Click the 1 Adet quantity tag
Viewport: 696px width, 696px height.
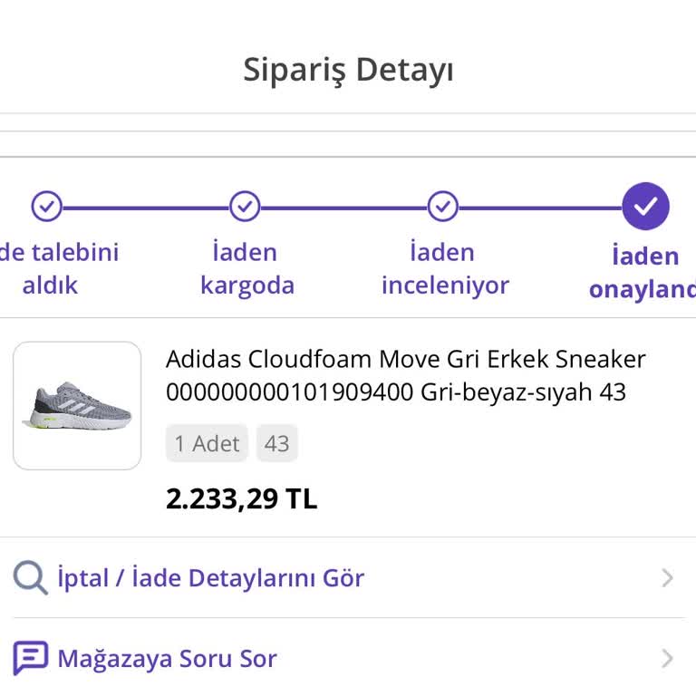(208, 443)
